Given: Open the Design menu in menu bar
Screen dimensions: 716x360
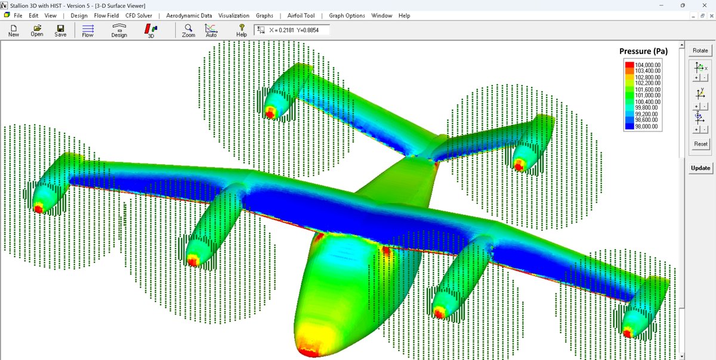Looking at the screenshot, I should (79, 15).
